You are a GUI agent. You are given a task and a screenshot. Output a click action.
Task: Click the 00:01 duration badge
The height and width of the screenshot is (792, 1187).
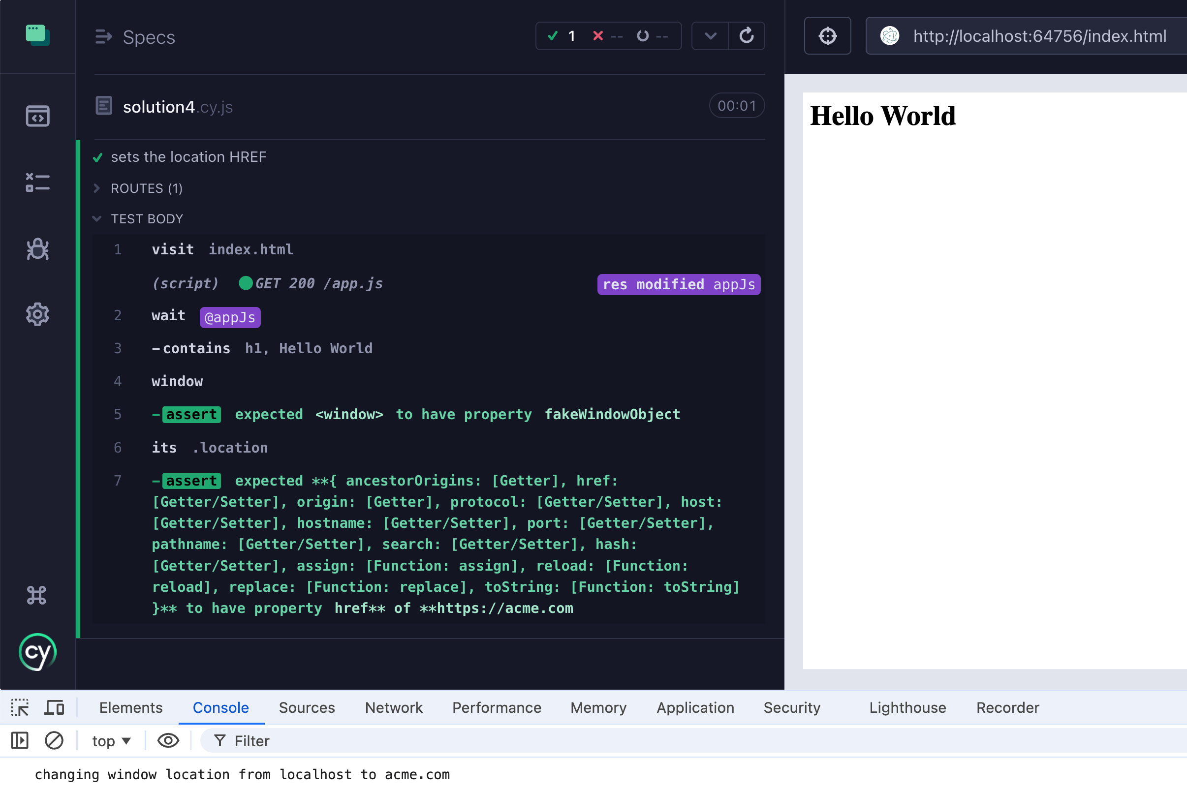(736, 106)
